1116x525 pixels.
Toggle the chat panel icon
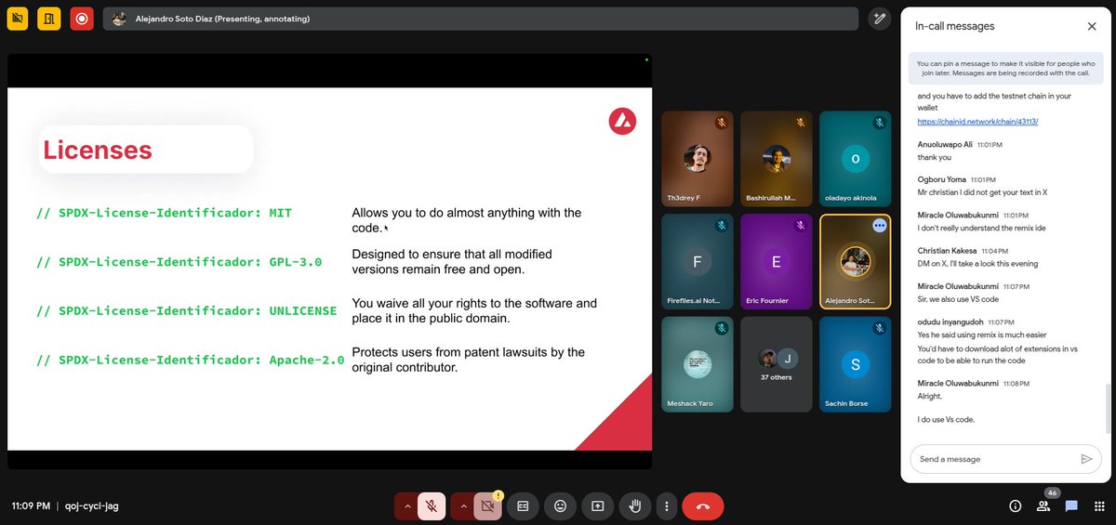(1071, 506)
